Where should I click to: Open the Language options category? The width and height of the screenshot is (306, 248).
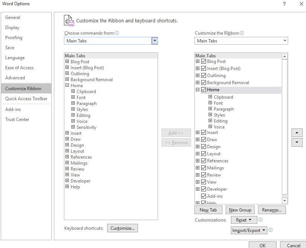(26, 58)
